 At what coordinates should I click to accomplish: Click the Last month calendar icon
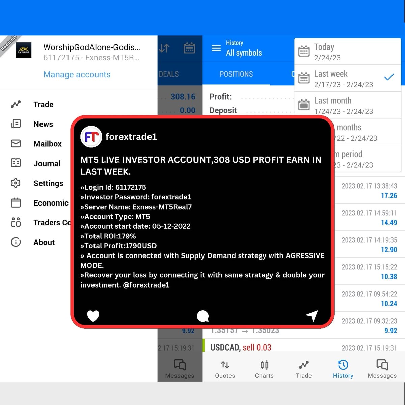click(304, 105)
